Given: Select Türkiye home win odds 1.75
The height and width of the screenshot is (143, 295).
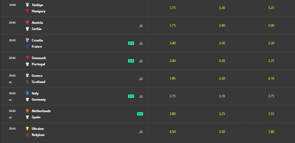Looking at the screenshot, I should (x=173, y=8).
